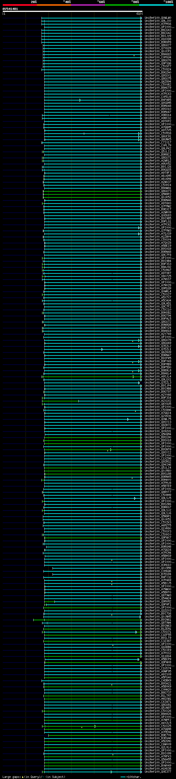
Task: Click the cyan ~100% identity legend bar
Action: 156,5
